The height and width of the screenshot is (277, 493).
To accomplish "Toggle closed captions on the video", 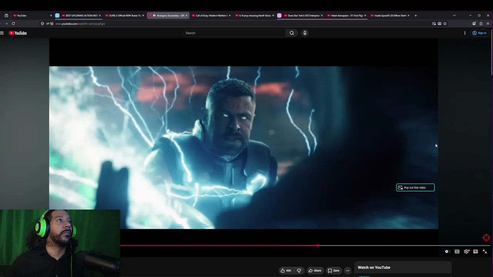I will tap(457, 252).
